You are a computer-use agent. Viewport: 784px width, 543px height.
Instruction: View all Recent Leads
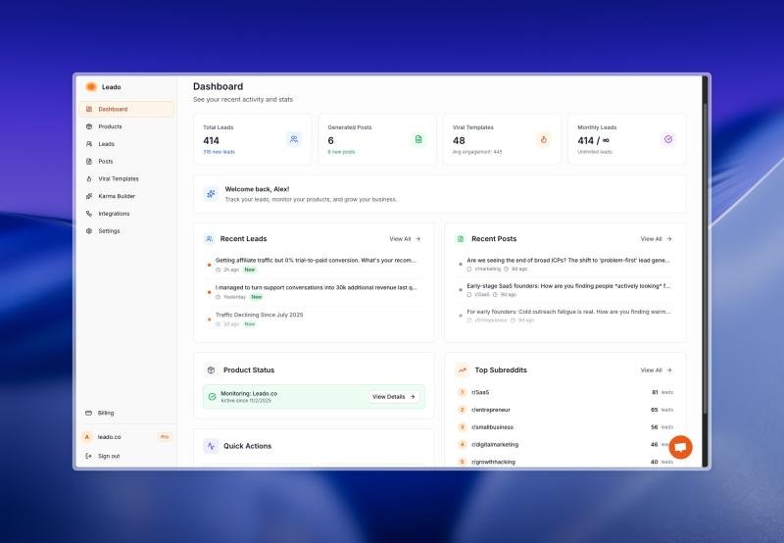tap(405, 238)
